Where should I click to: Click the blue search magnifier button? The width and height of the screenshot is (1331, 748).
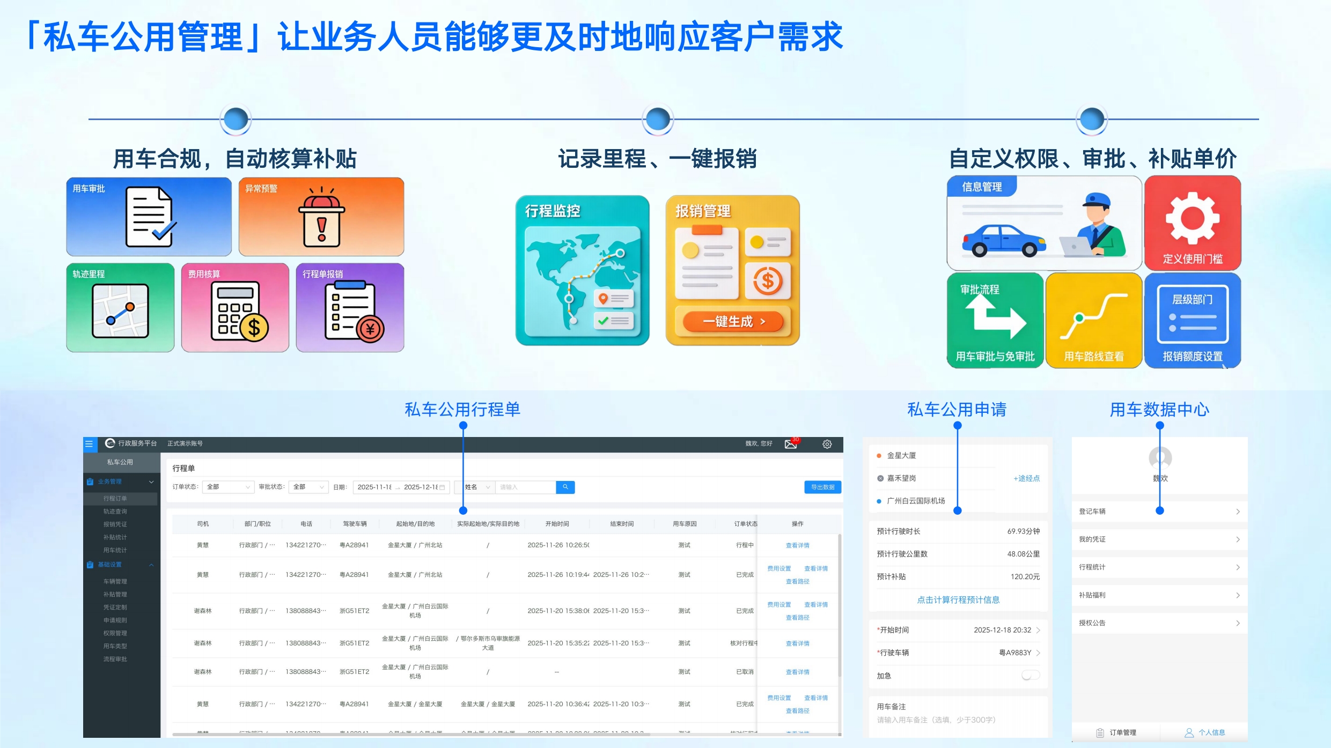coord(565,487)
